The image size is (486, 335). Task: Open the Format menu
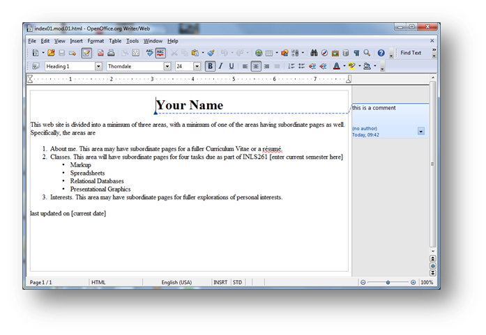[x=96, y=41]
